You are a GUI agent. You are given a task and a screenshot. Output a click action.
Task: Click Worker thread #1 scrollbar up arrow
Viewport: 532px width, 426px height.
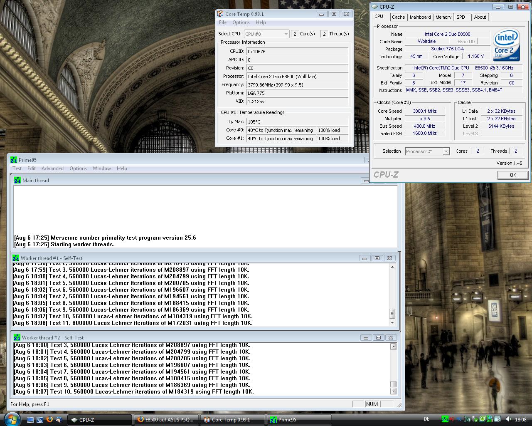[x=392, y=267]
